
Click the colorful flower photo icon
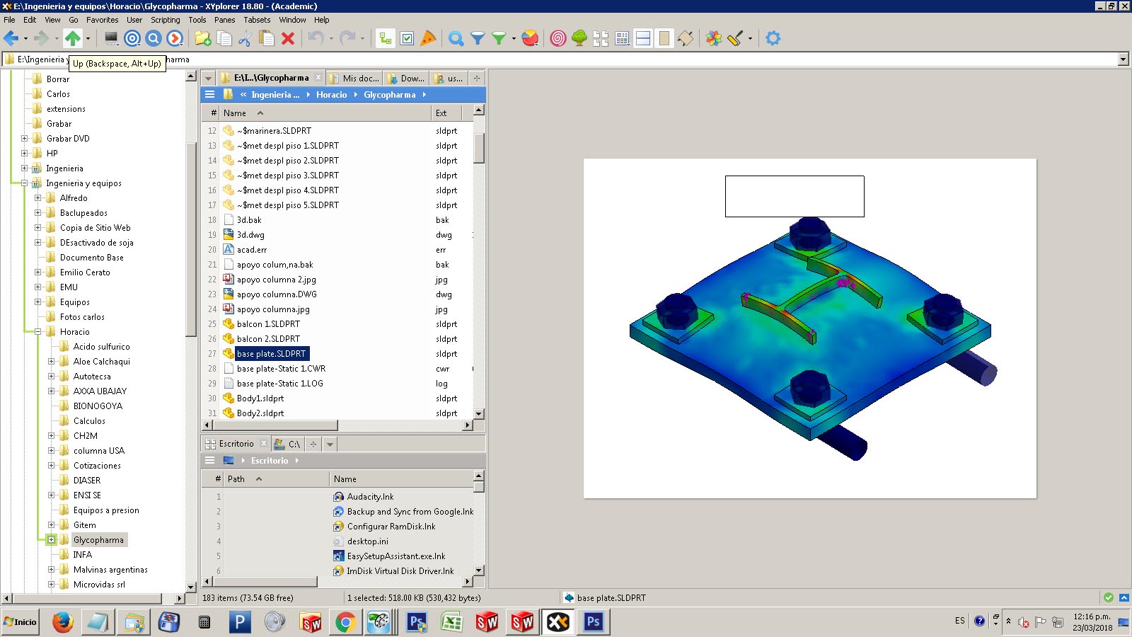point(714,38)
